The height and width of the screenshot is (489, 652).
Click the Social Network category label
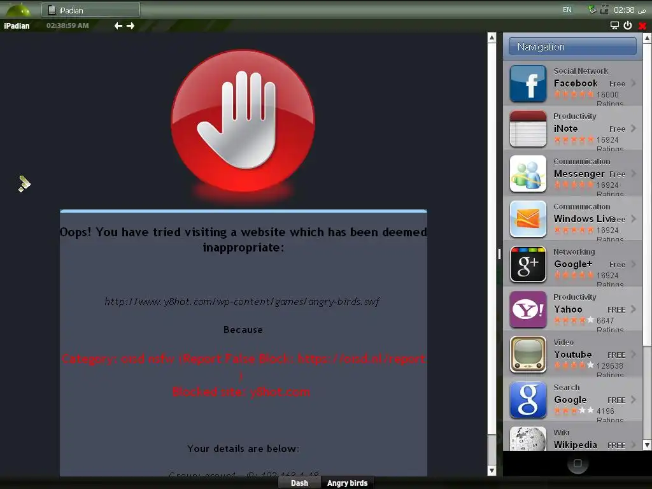581,71
